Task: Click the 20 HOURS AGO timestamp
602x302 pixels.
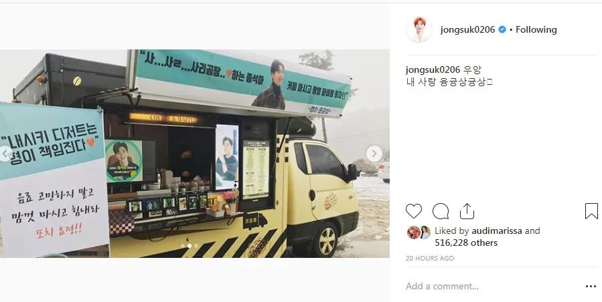Action: (430, 259)
